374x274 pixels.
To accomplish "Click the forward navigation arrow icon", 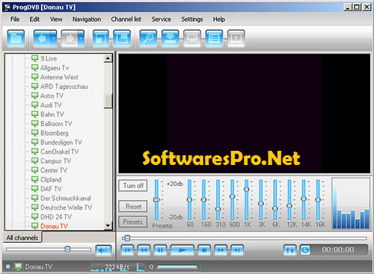I will 70,39.
